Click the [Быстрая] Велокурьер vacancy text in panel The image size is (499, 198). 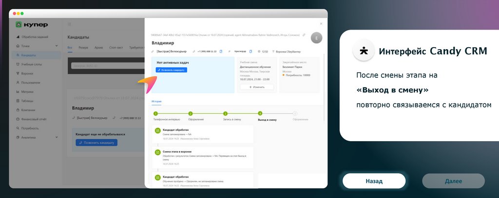click(x=172, y=52)
